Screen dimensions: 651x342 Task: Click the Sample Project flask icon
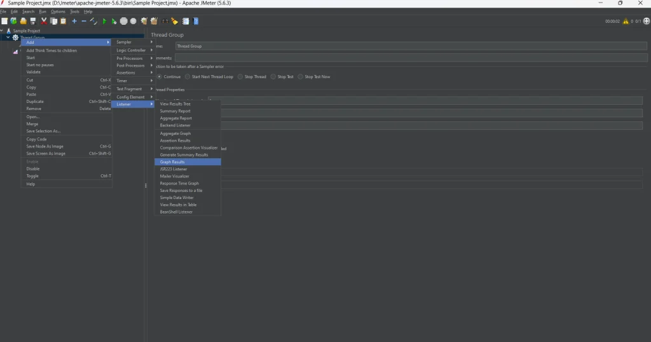tap(8, 31)
